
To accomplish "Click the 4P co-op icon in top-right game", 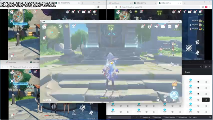I will [136, 12].
